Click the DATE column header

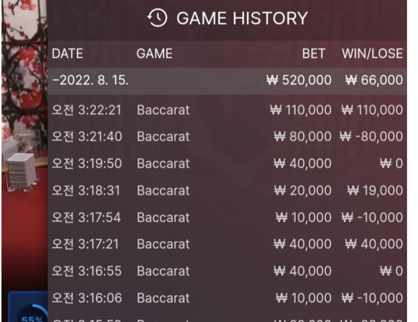[x=67, y=54]
